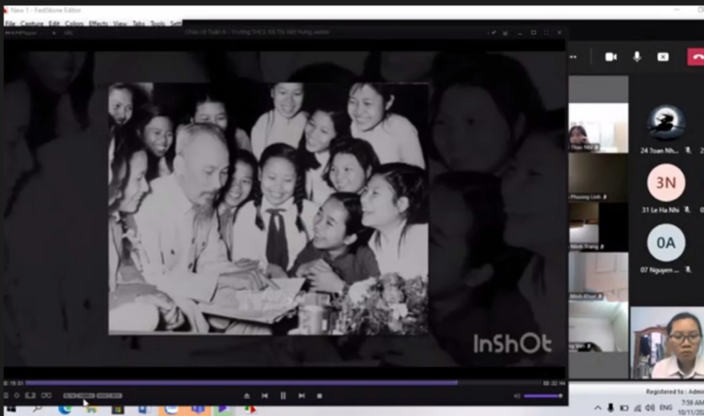Image resolution: width=704 pixels, height=416 pixels.
Task: Select participant avatar 0A
Action: click(666, 242)
